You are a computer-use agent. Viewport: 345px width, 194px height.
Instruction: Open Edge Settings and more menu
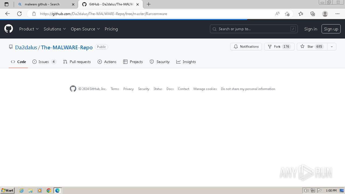point(337,14)
